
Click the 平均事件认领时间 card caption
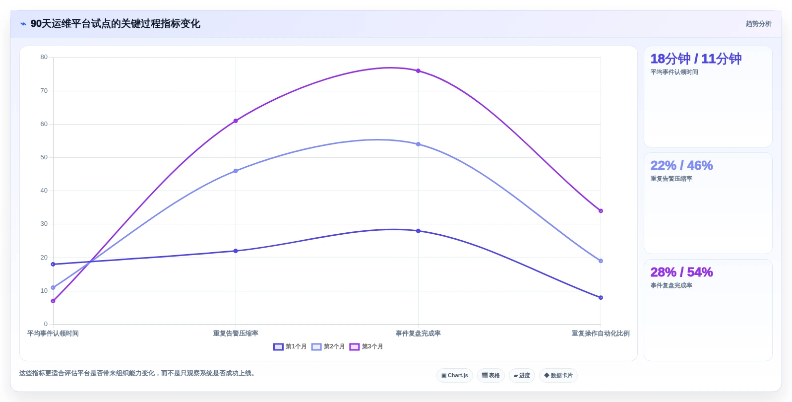674,72
